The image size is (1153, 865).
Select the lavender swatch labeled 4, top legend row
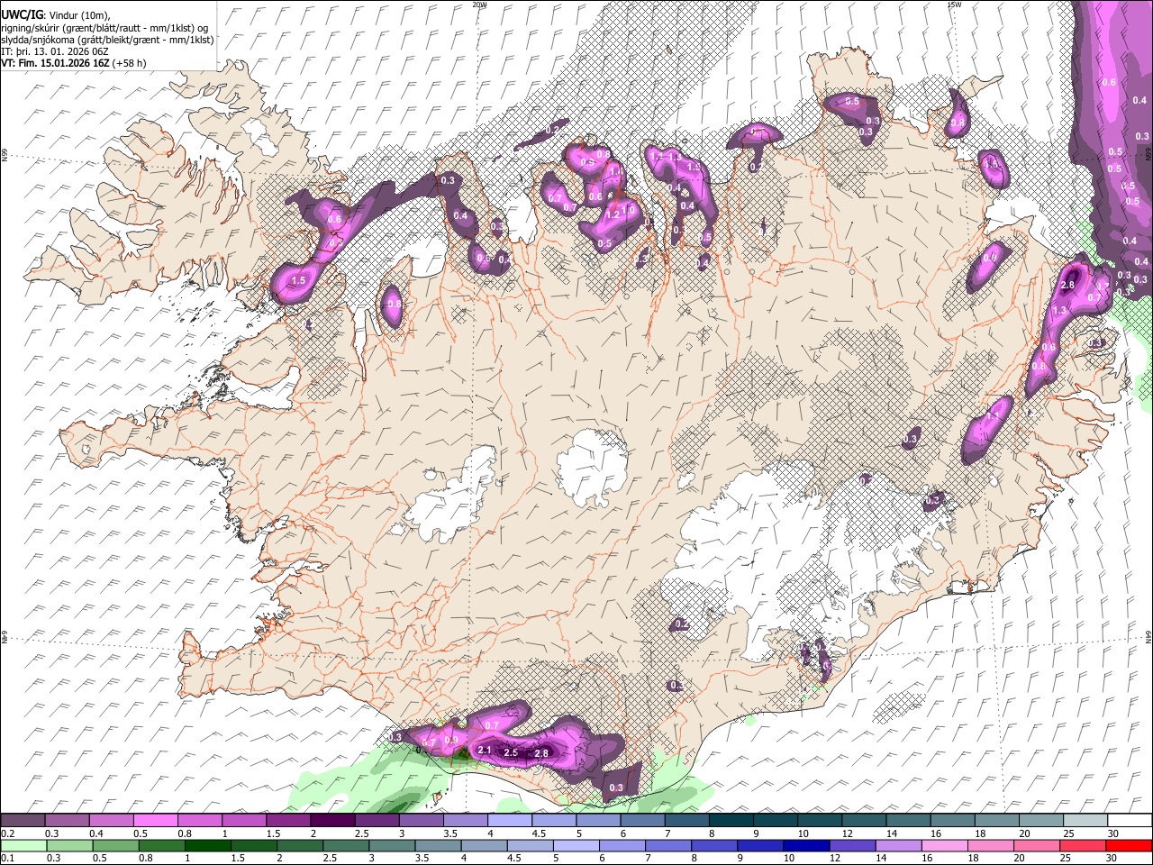[510, 820]
